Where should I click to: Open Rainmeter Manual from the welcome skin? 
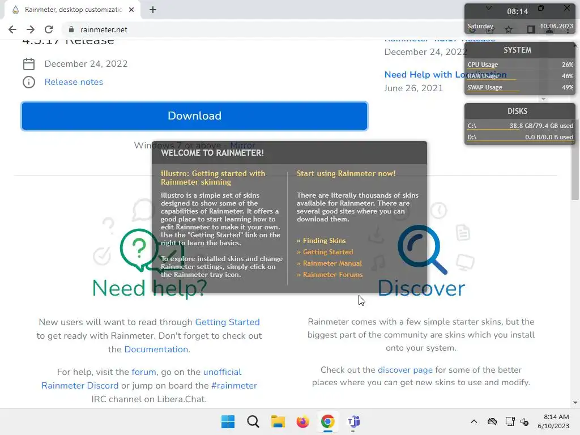click(x=332, y=263)
